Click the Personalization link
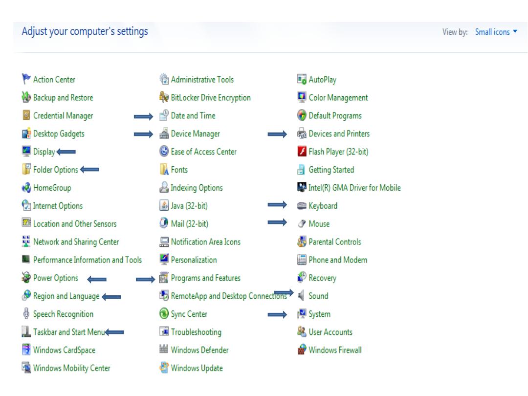528x396 pixels. click(x=194, y=260)
